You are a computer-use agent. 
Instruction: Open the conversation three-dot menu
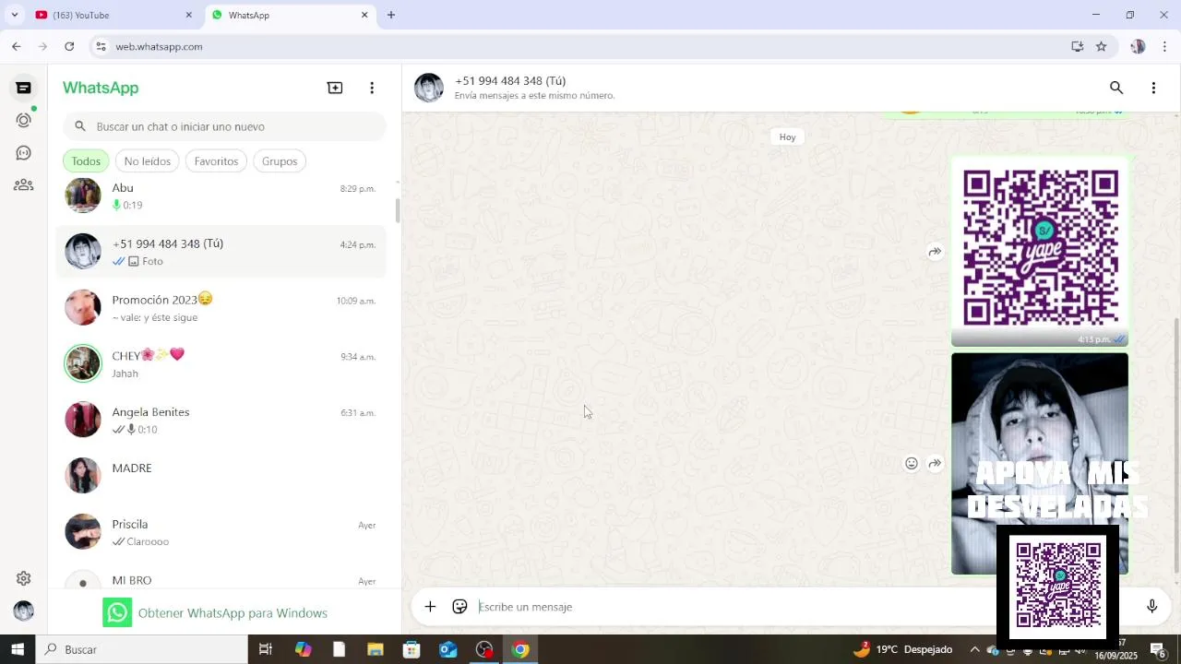pyautogui.click(x=1153, y=88)
